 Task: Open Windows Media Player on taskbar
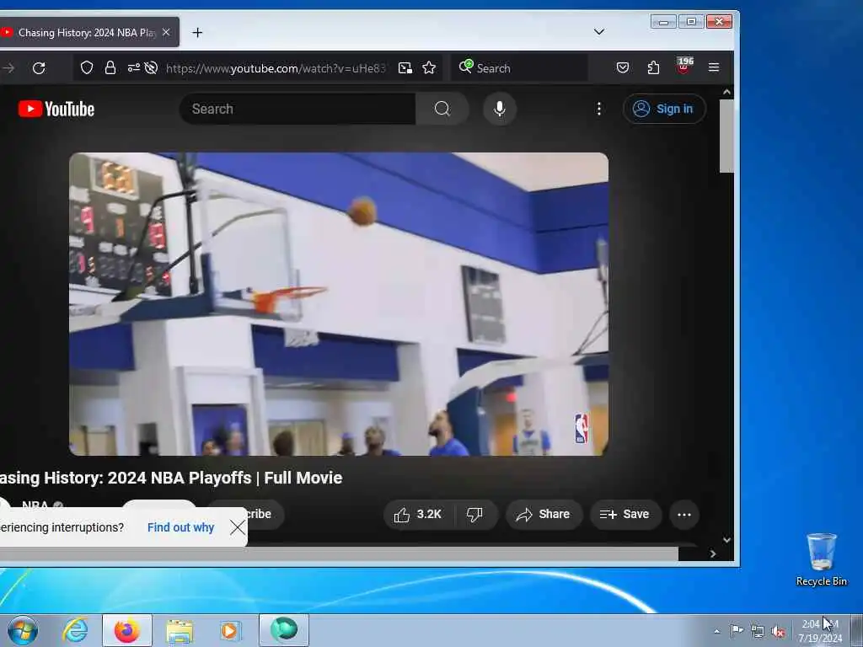[230, 630]
